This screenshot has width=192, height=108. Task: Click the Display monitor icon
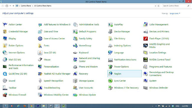click(5, 39)
